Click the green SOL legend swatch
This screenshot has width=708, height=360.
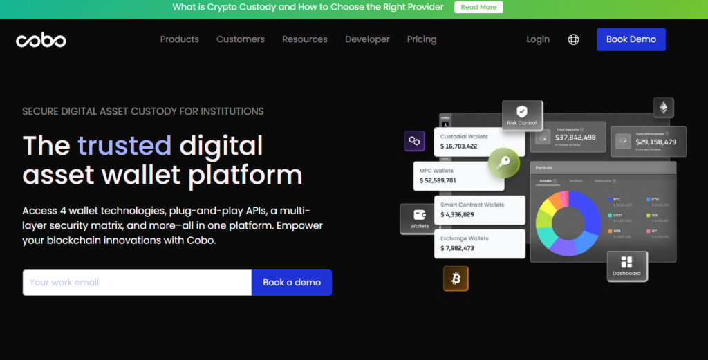pos(649,215)
